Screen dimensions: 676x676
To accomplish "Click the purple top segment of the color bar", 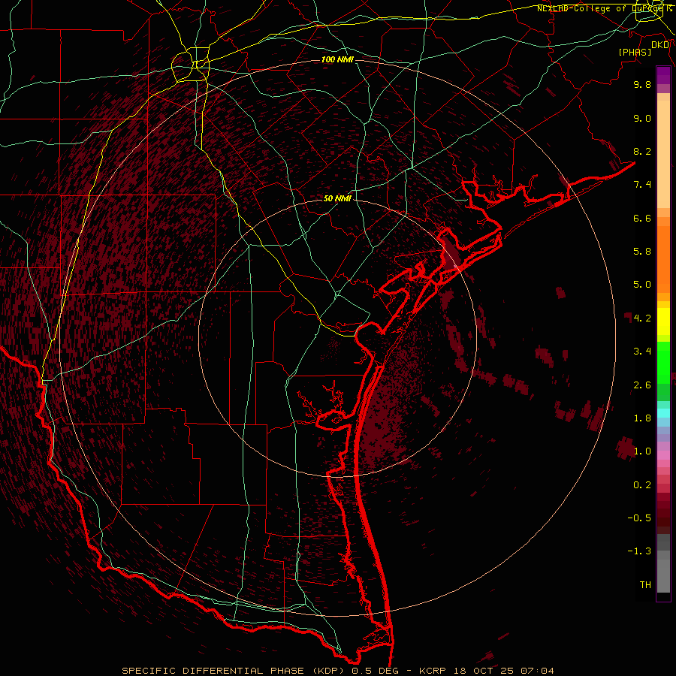I will tap(663, 75).
